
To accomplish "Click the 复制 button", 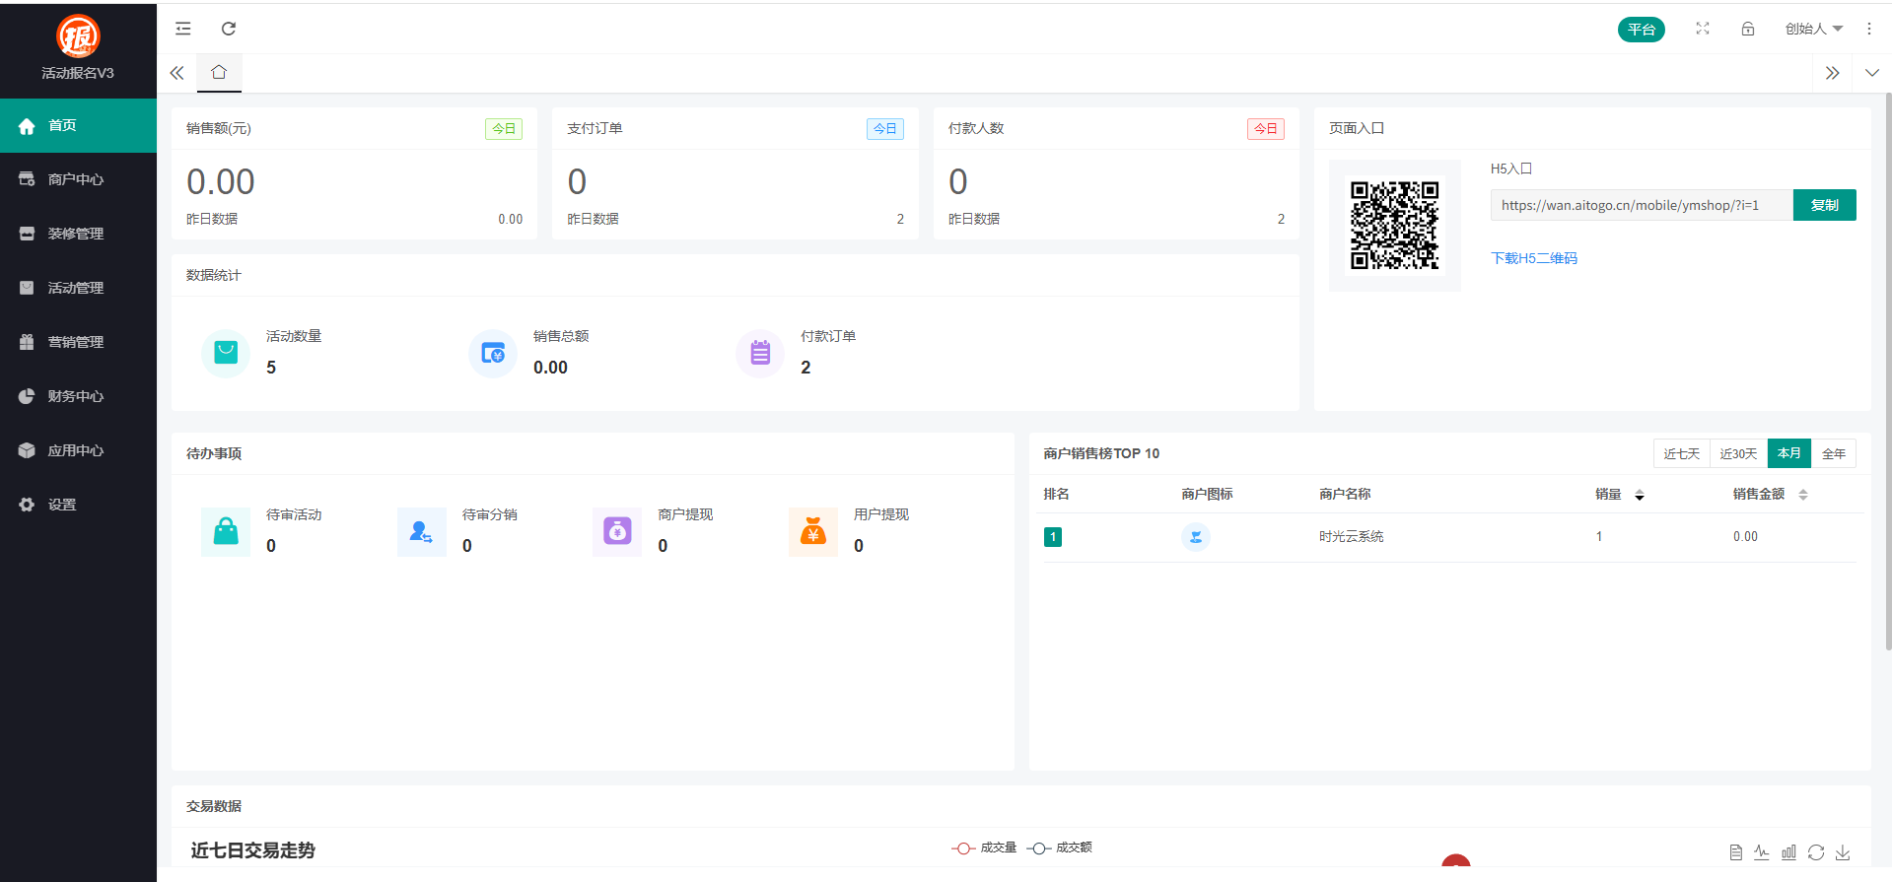I will [x=1824, y=205].
